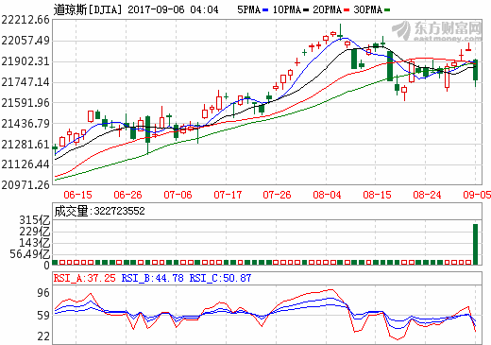Click the price axis label 21747.14
491x345 pixels.
(x=25, y=82)
